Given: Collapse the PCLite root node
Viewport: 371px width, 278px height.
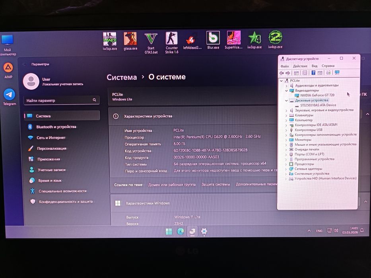Looking at the screenshot, I should 281,81.
